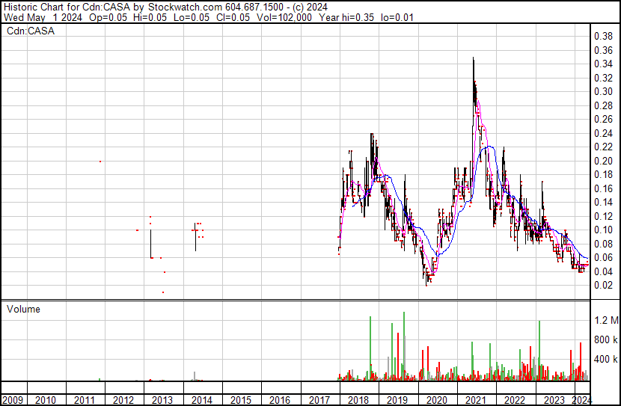Click the 0.20 price axis label
The image size is (621, 406).
pos(603,161)
